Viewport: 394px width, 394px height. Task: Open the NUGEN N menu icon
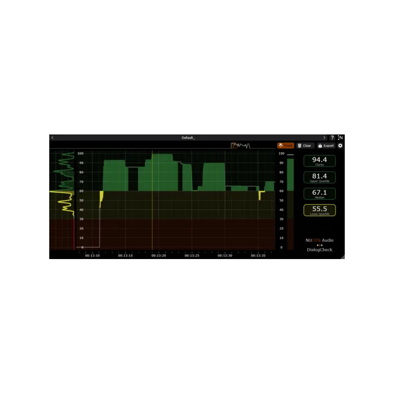340,138
